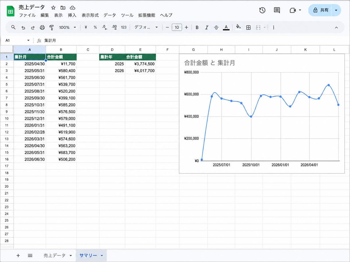This screenshot has height=262, width=350.
Task: Start a meeting with camera icon
Action: tap(293, 10)
